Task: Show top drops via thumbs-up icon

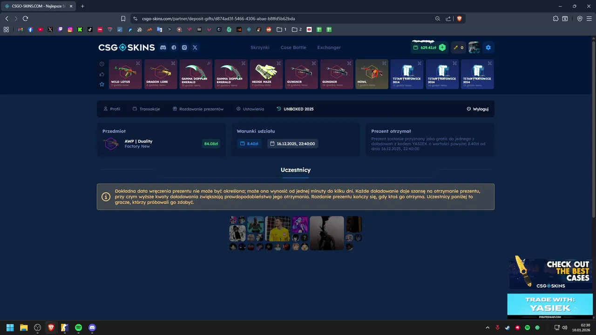Action: [102, 74]
